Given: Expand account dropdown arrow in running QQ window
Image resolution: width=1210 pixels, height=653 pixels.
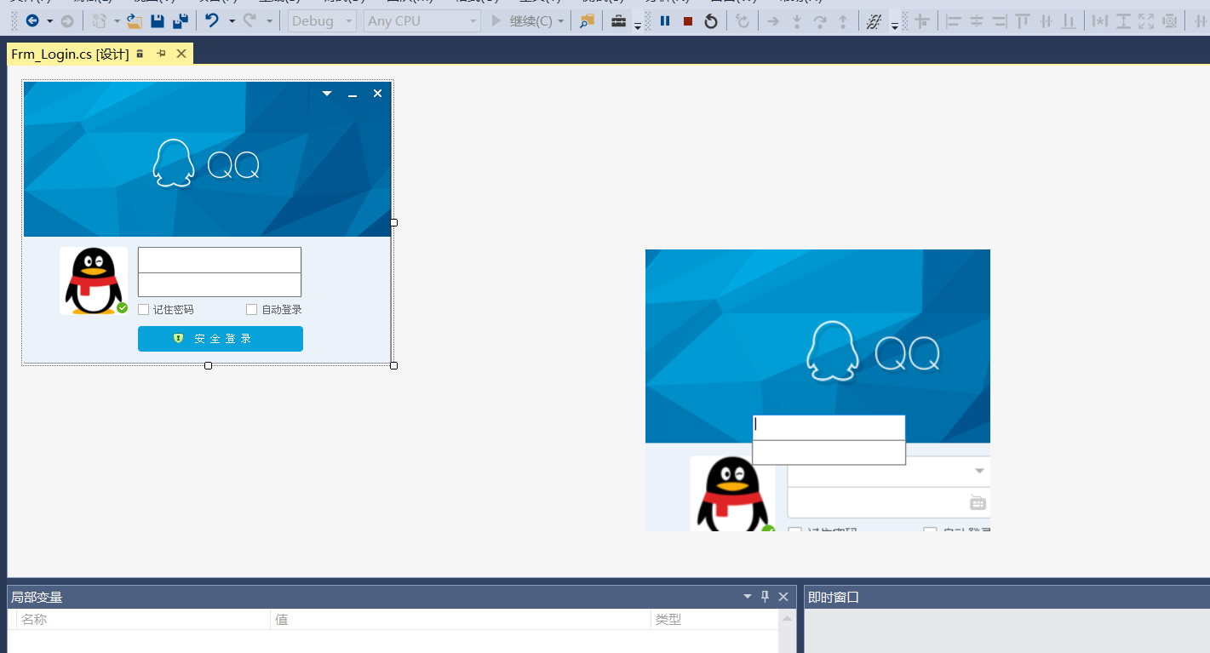Looking at the screenshot, I should (979, 471).
